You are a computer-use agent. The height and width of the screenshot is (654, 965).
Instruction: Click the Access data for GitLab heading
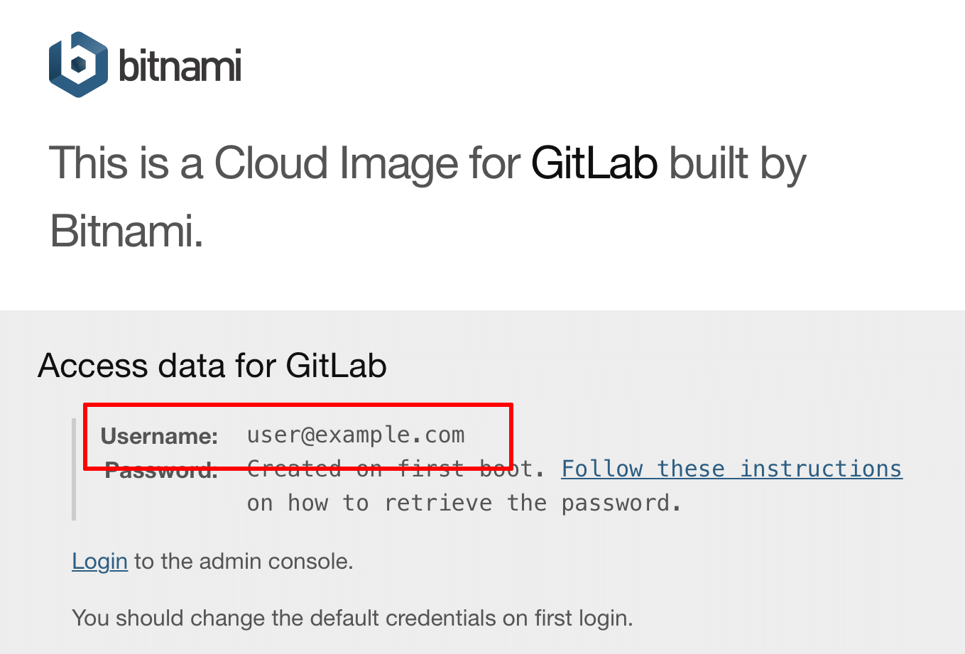click(212, 366)
